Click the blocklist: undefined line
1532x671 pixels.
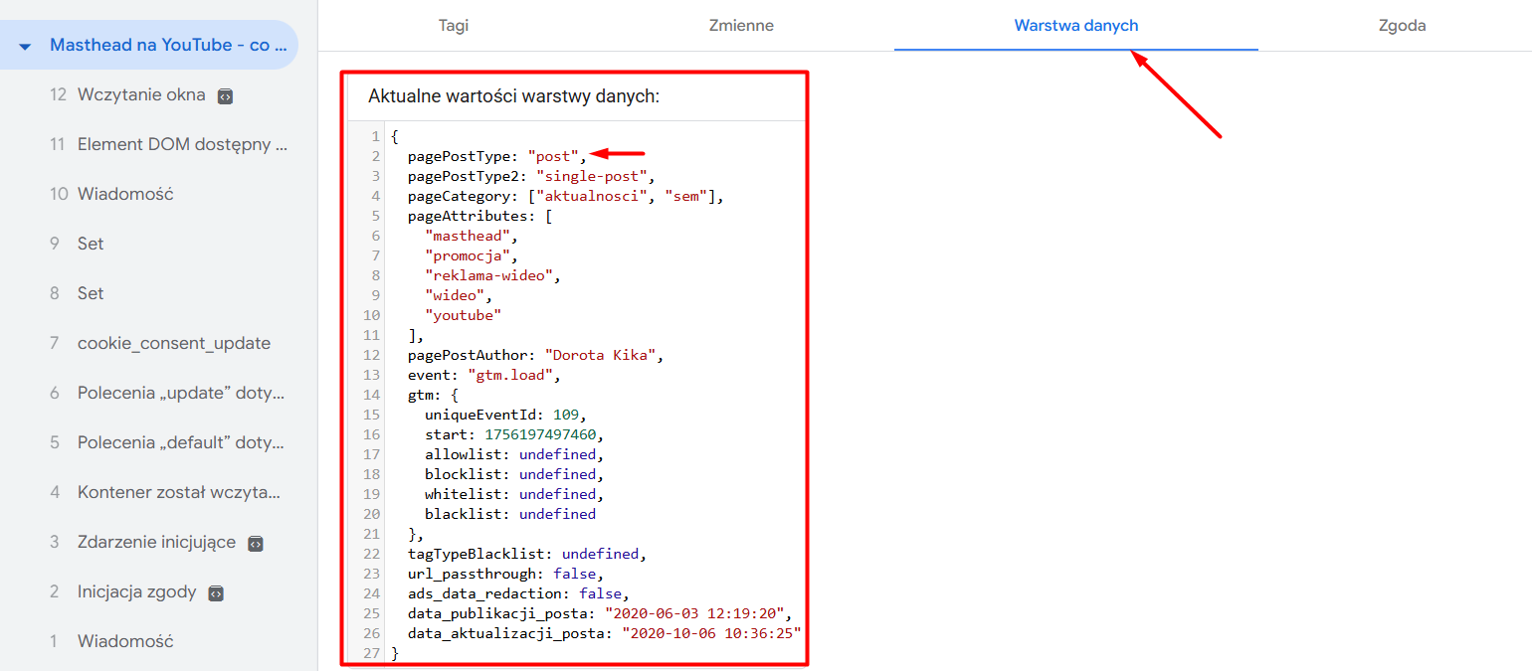pos(513,474)
